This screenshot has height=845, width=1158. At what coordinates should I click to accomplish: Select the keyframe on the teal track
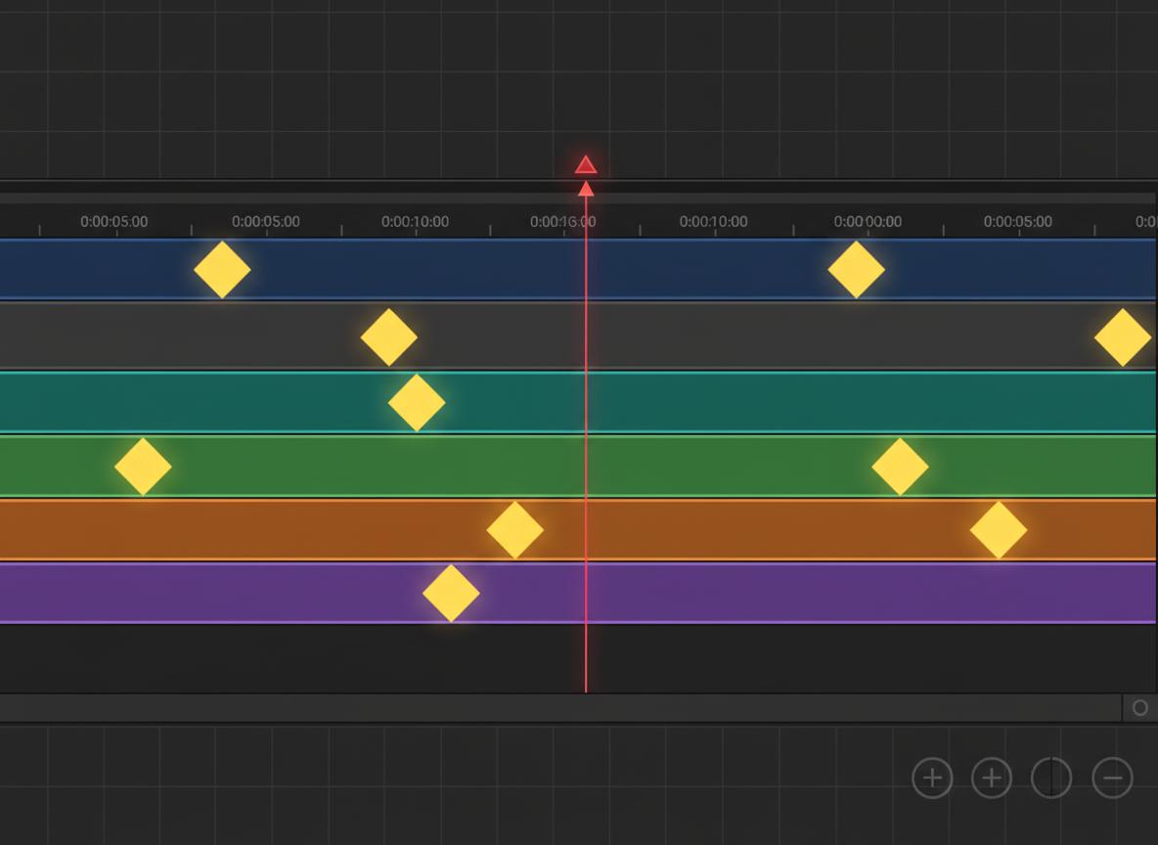tap(417, 402)
